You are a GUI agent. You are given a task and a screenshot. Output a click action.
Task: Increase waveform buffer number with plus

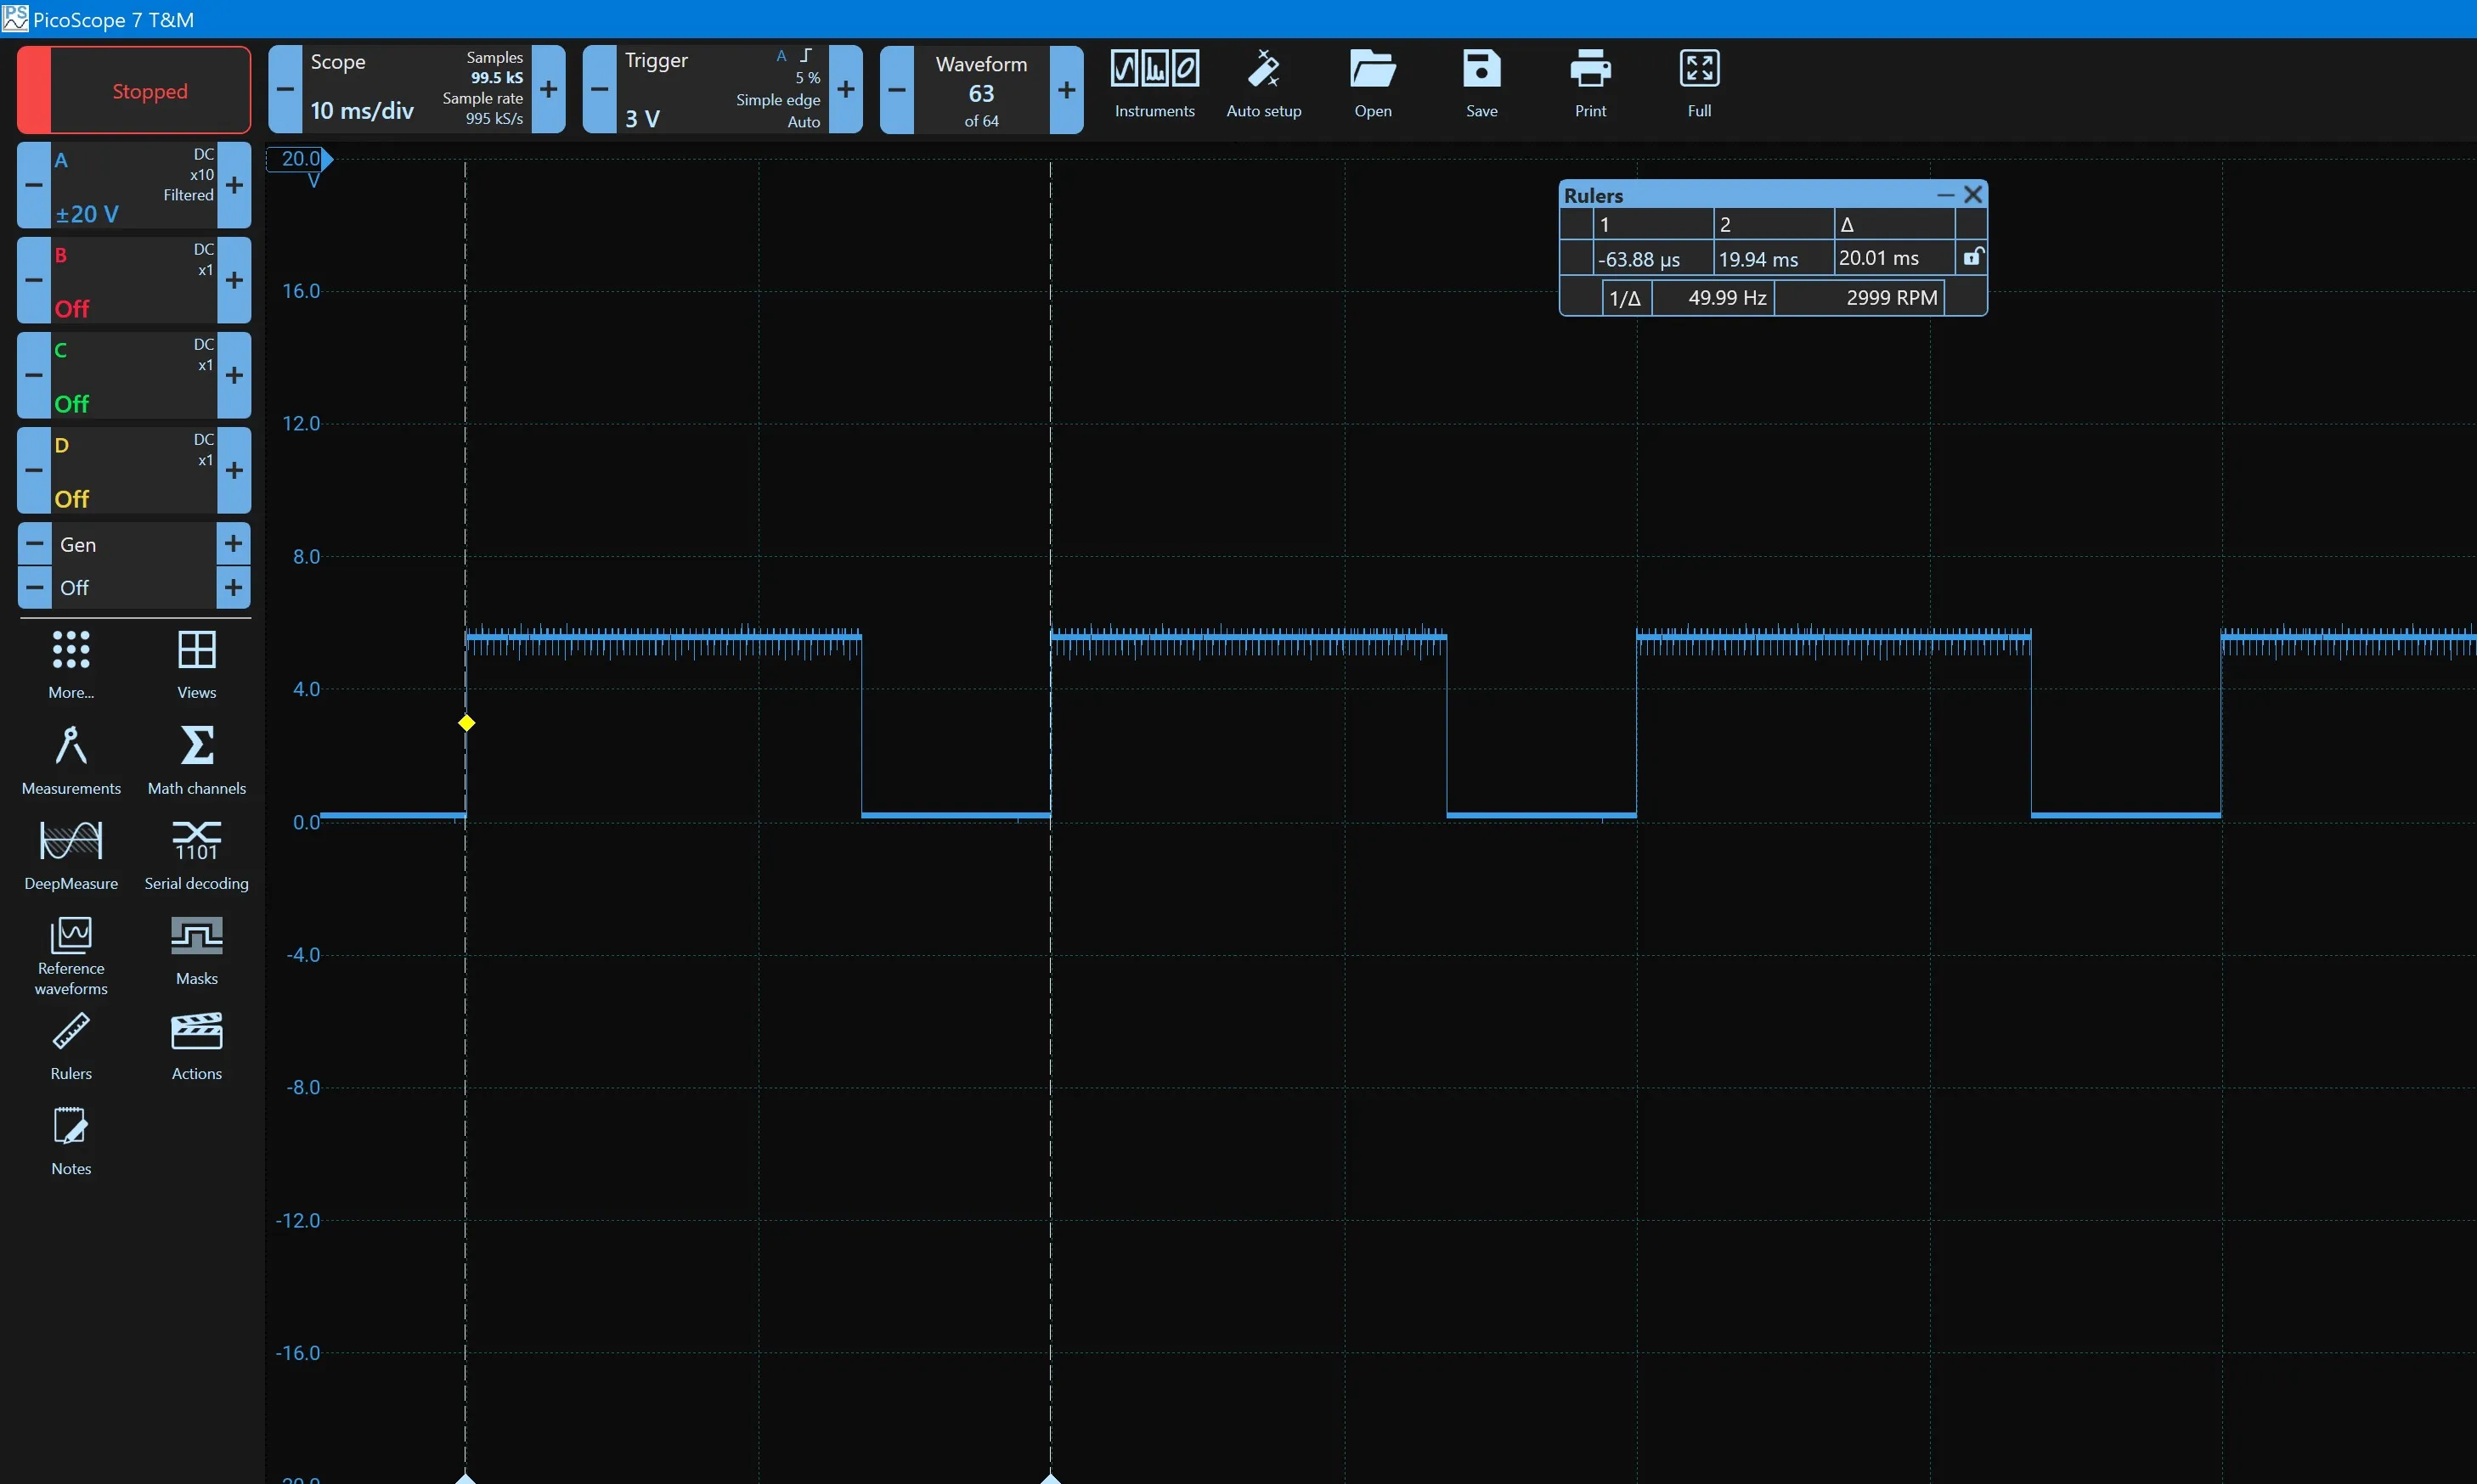click(x=1066, y=90)
